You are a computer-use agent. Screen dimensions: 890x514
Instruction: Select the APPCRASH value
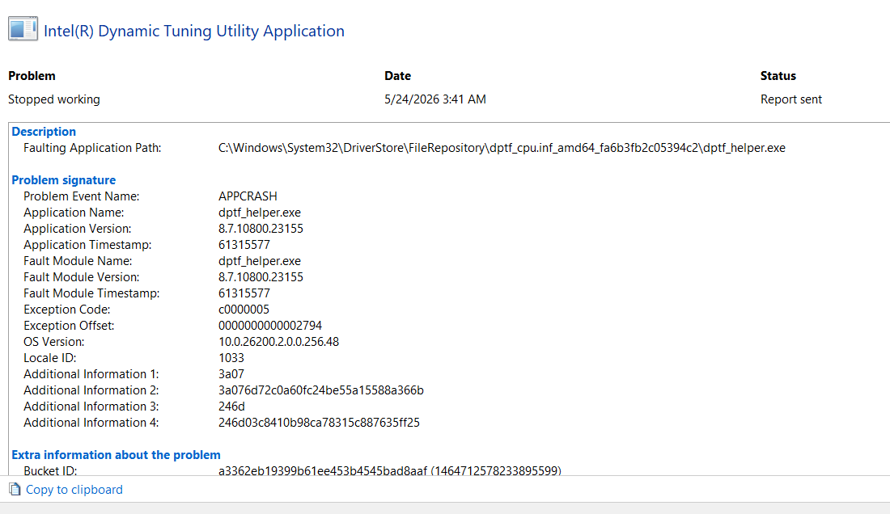point(248,196)
